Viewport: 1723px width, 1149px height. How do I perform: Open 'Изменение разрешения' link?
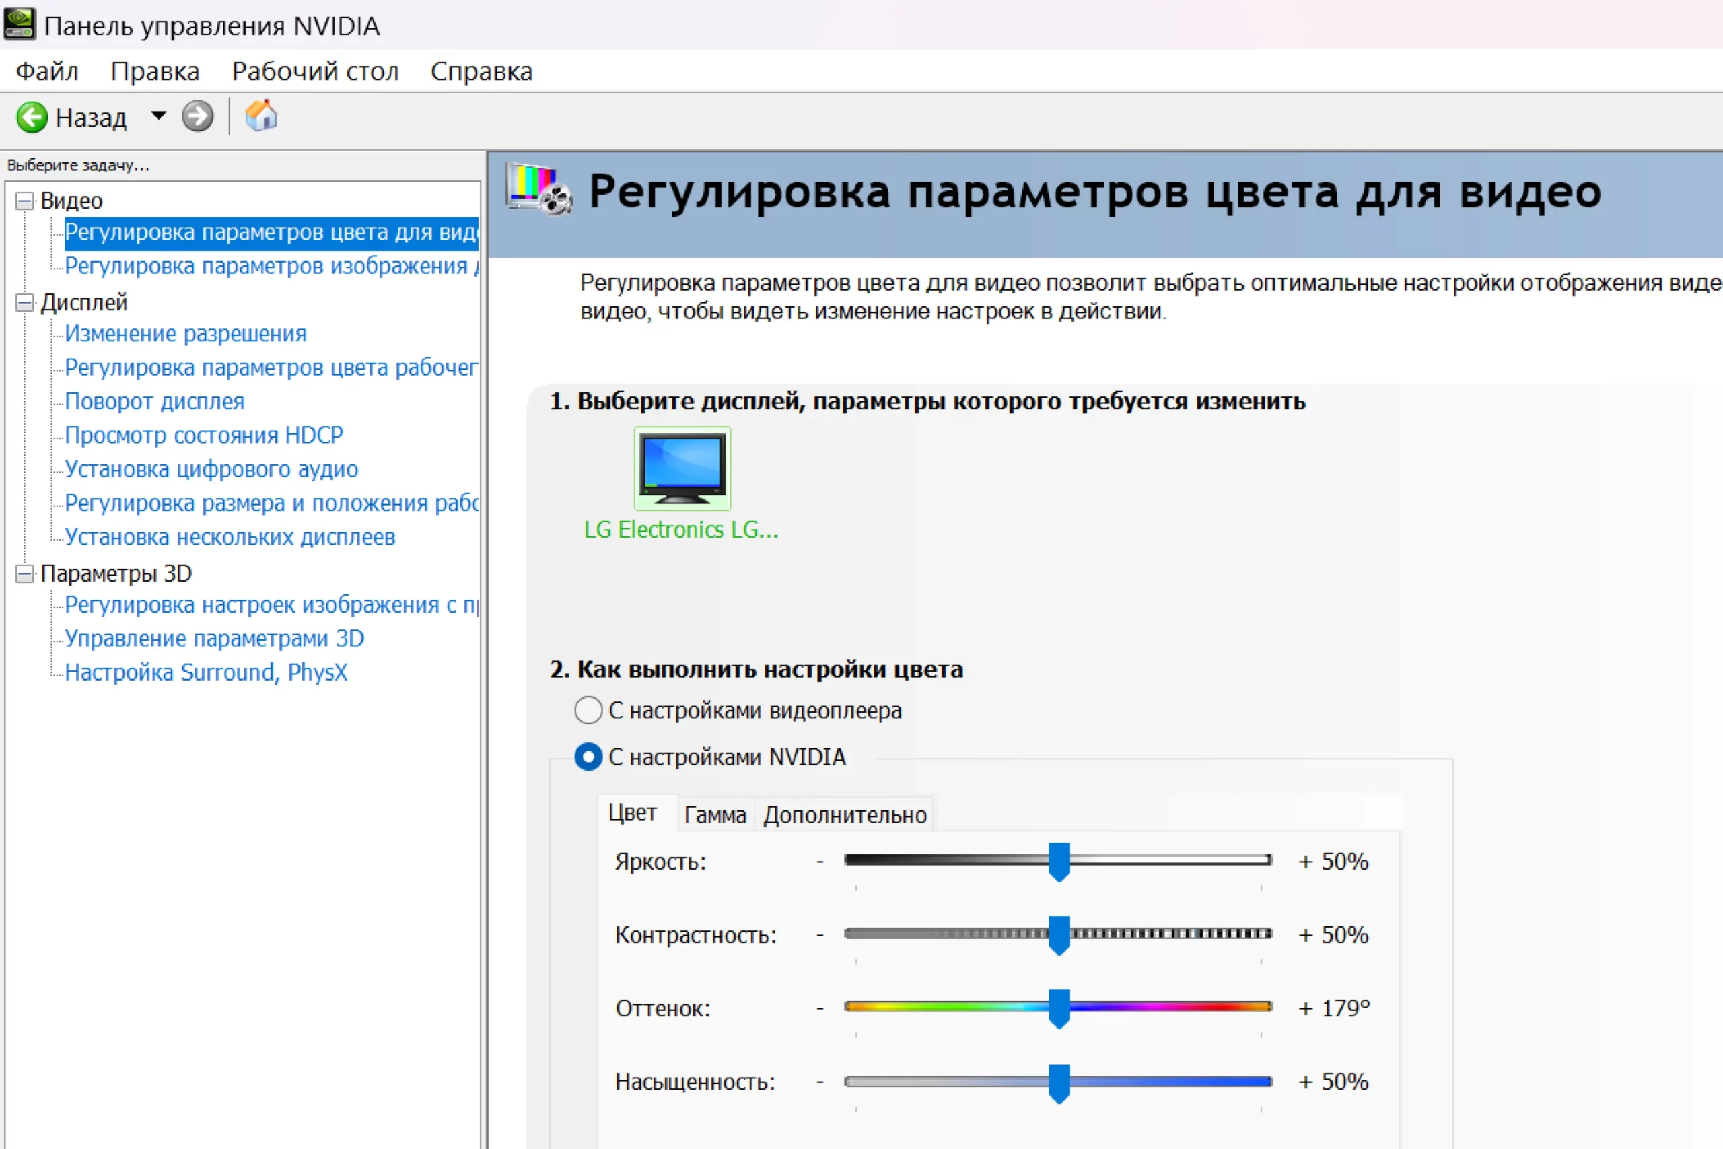coord(185,334)
